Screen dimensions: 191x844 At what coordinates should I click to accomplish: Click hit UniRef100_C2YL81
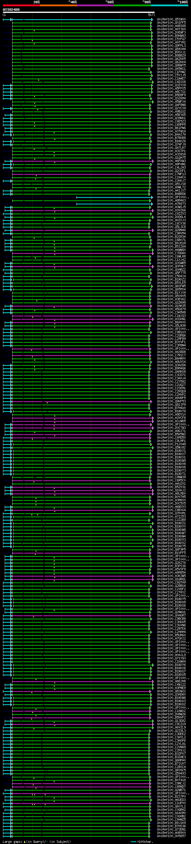tap(171, 744)
